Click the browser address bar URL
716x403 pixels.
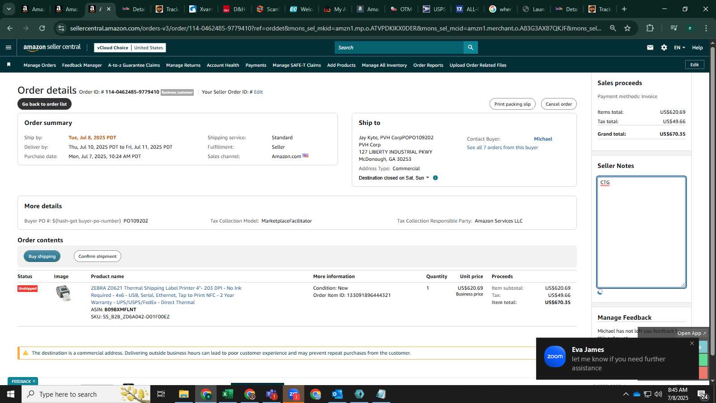point(336,28)
